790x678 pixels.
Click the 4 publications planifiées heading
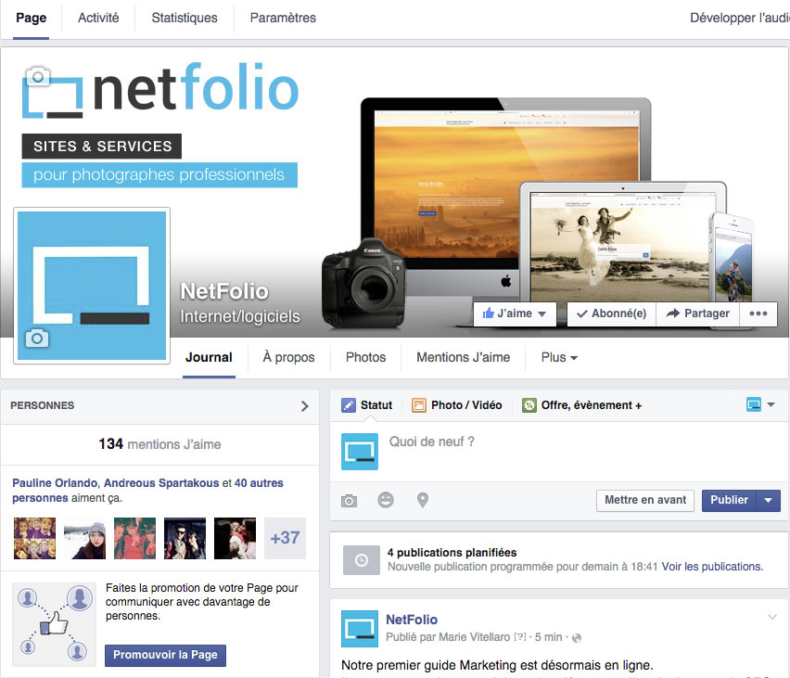452,553
